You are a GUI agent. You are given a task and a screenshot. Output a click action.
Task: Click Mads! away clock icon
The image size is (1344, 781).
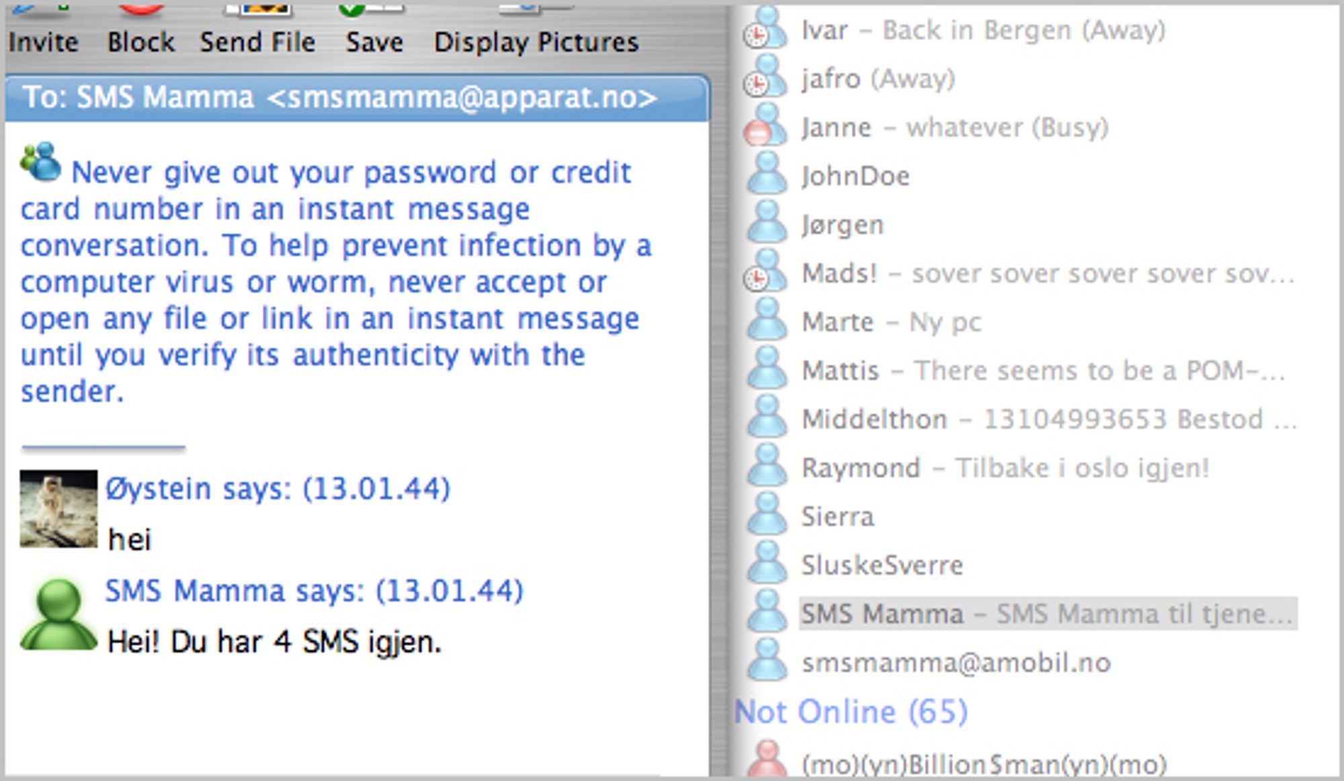click(765, 273)
